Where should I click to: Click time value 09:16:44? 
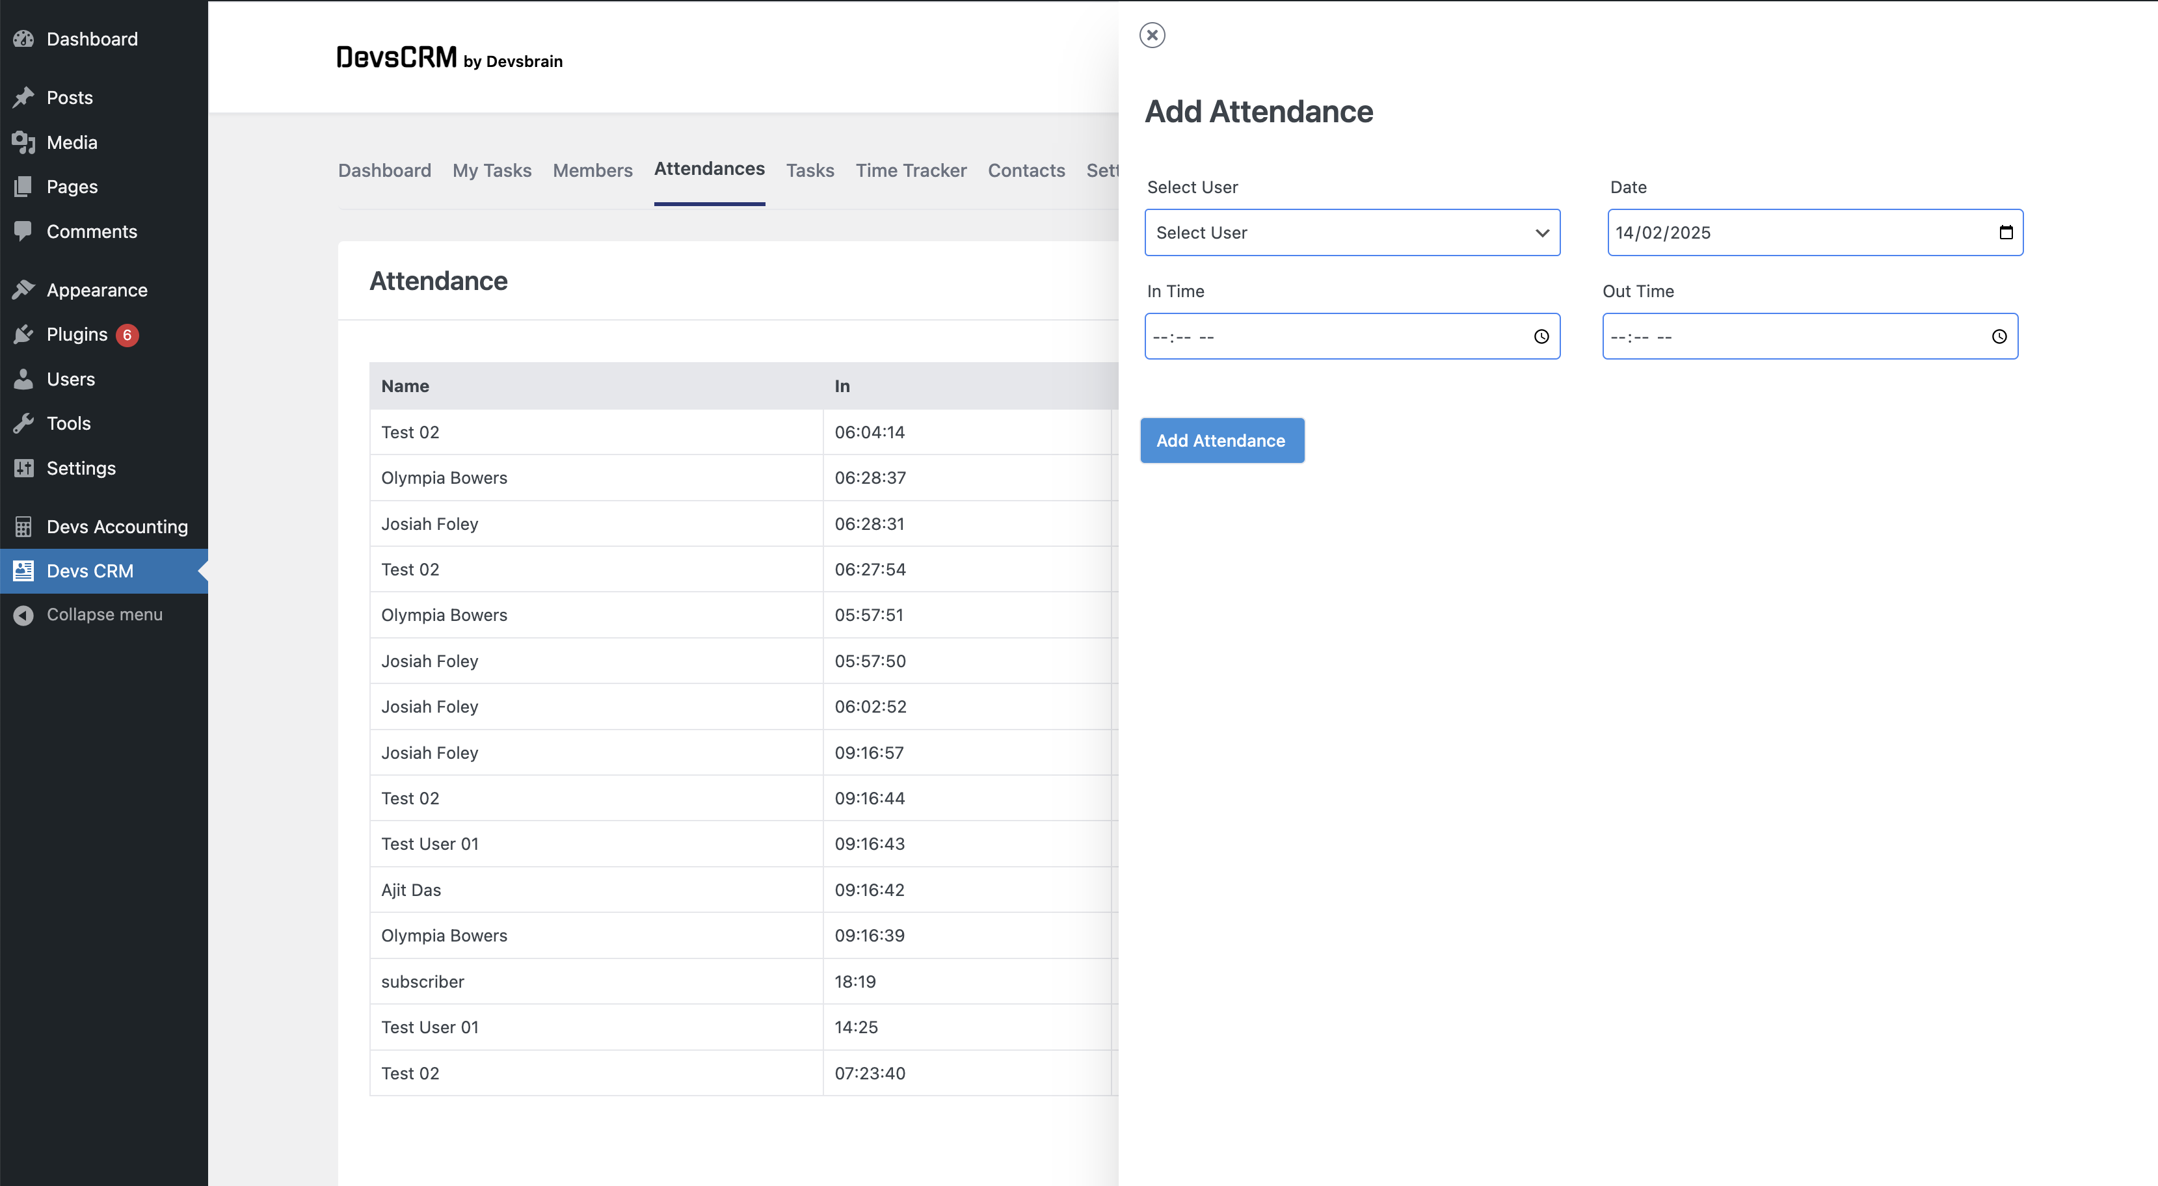(870, 798)
